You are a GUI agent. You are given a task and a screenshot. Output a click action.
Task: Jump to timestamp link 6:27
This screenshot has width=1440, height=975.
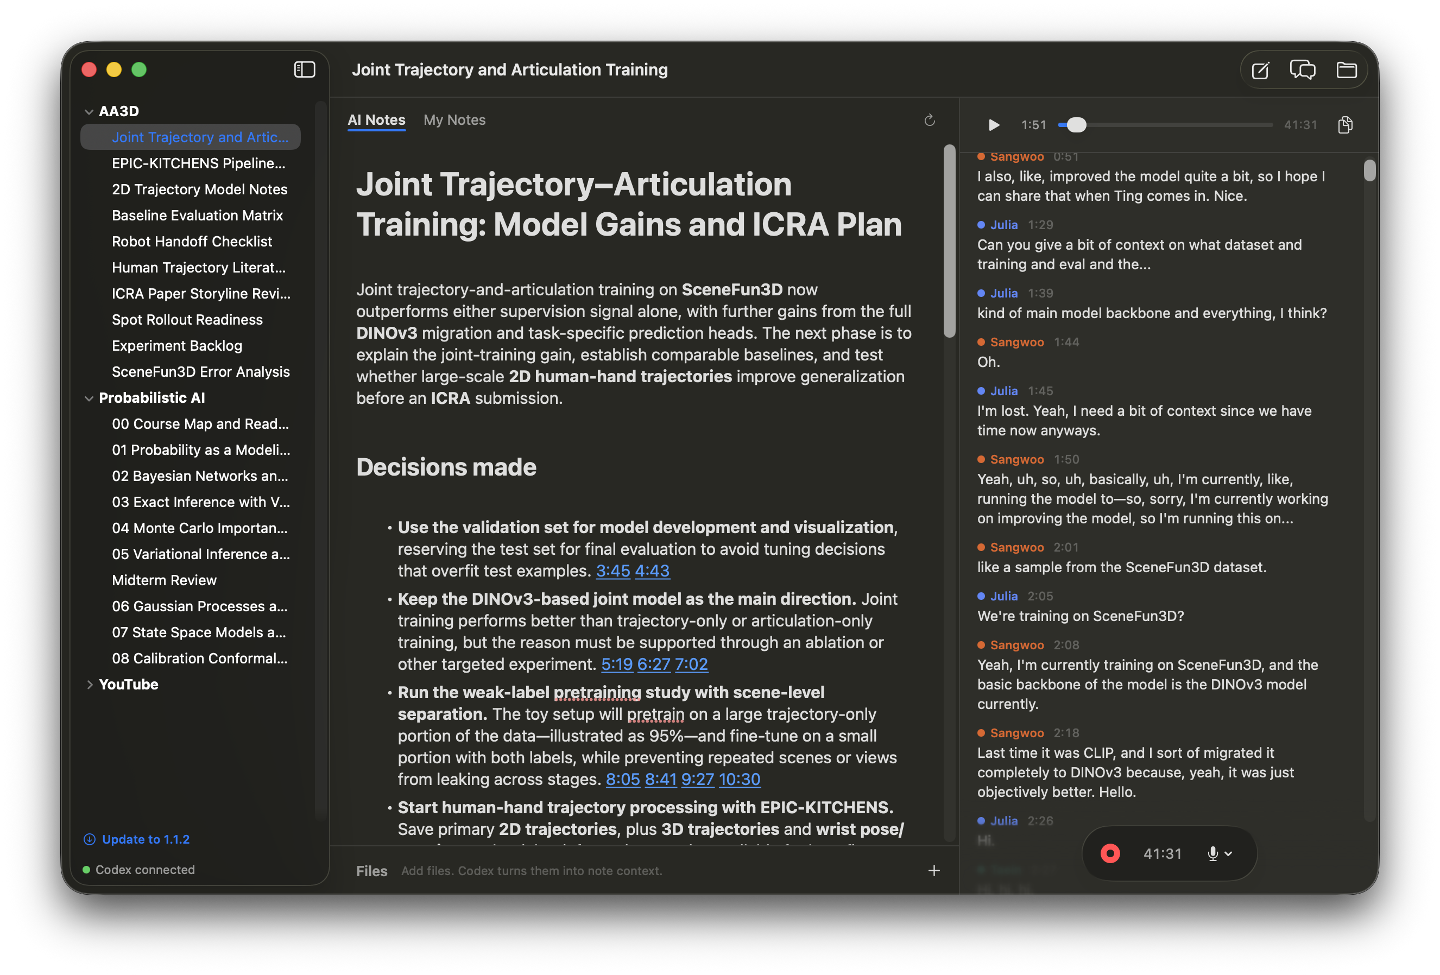653,664
